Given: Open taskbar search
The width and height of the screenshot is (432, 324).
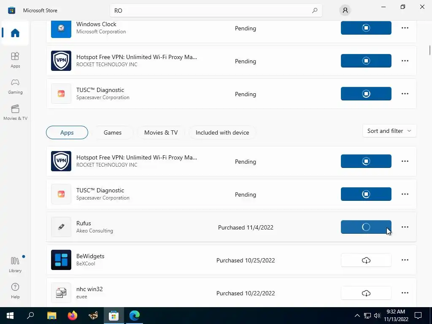Looking at the screenshot, I should [x=30, y=316].
